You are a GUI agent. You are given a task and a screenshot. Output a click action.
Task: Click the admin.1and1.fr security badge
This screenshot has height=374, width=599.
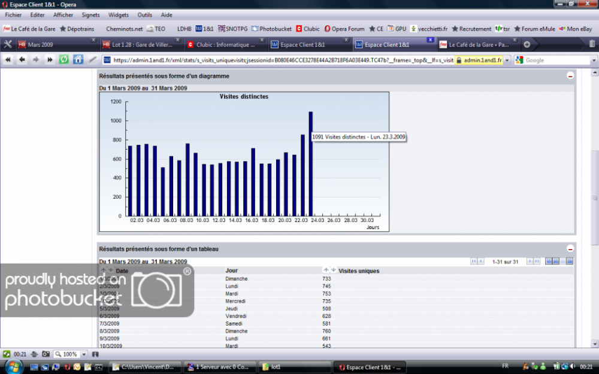[x=479, y=60]
